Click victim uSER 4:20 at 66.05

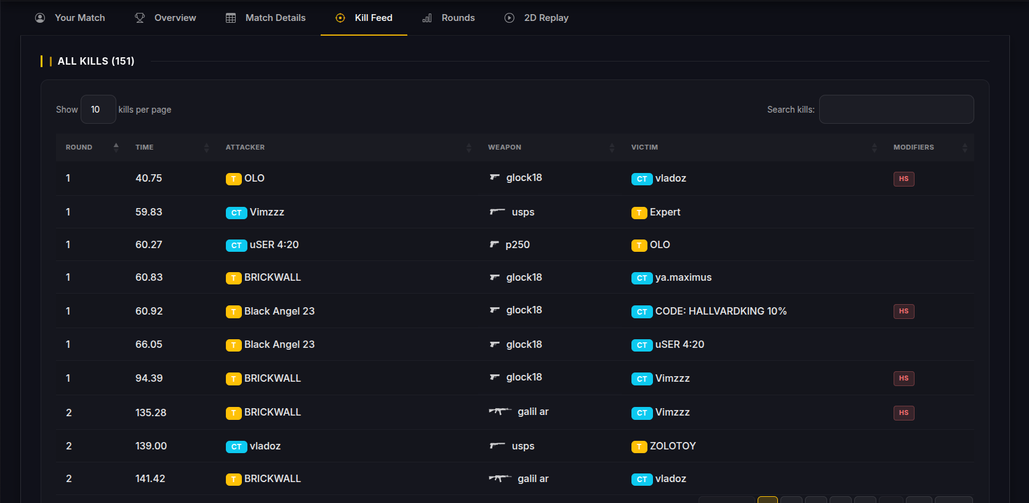679,344
